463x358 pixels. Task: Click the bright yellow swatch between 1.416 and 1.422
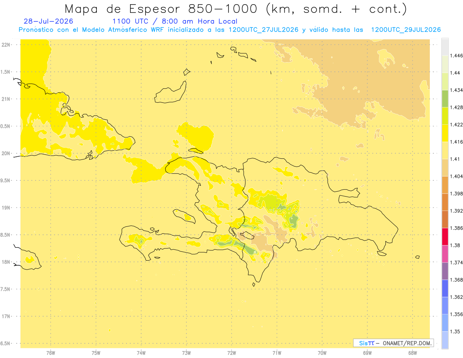point(445,133)
